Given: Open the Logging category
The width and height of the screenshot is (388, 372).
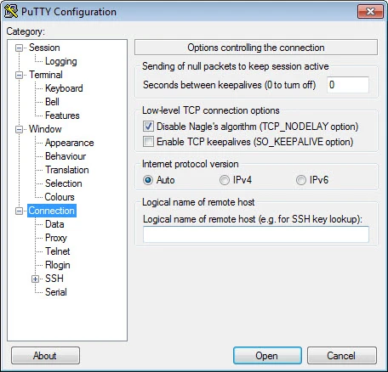Looking at the screenshot, I should point(61,61).
